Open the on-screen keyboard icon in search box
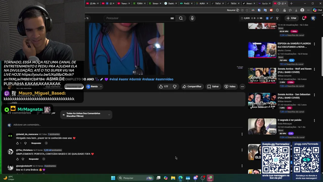The image size is (323, 182). (x=172, y=18)
